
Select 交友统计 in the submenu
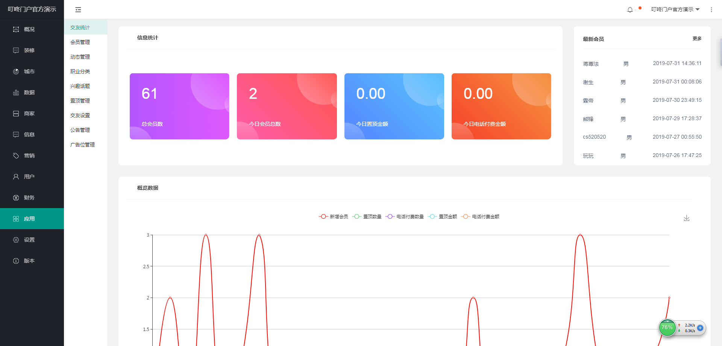85,27
